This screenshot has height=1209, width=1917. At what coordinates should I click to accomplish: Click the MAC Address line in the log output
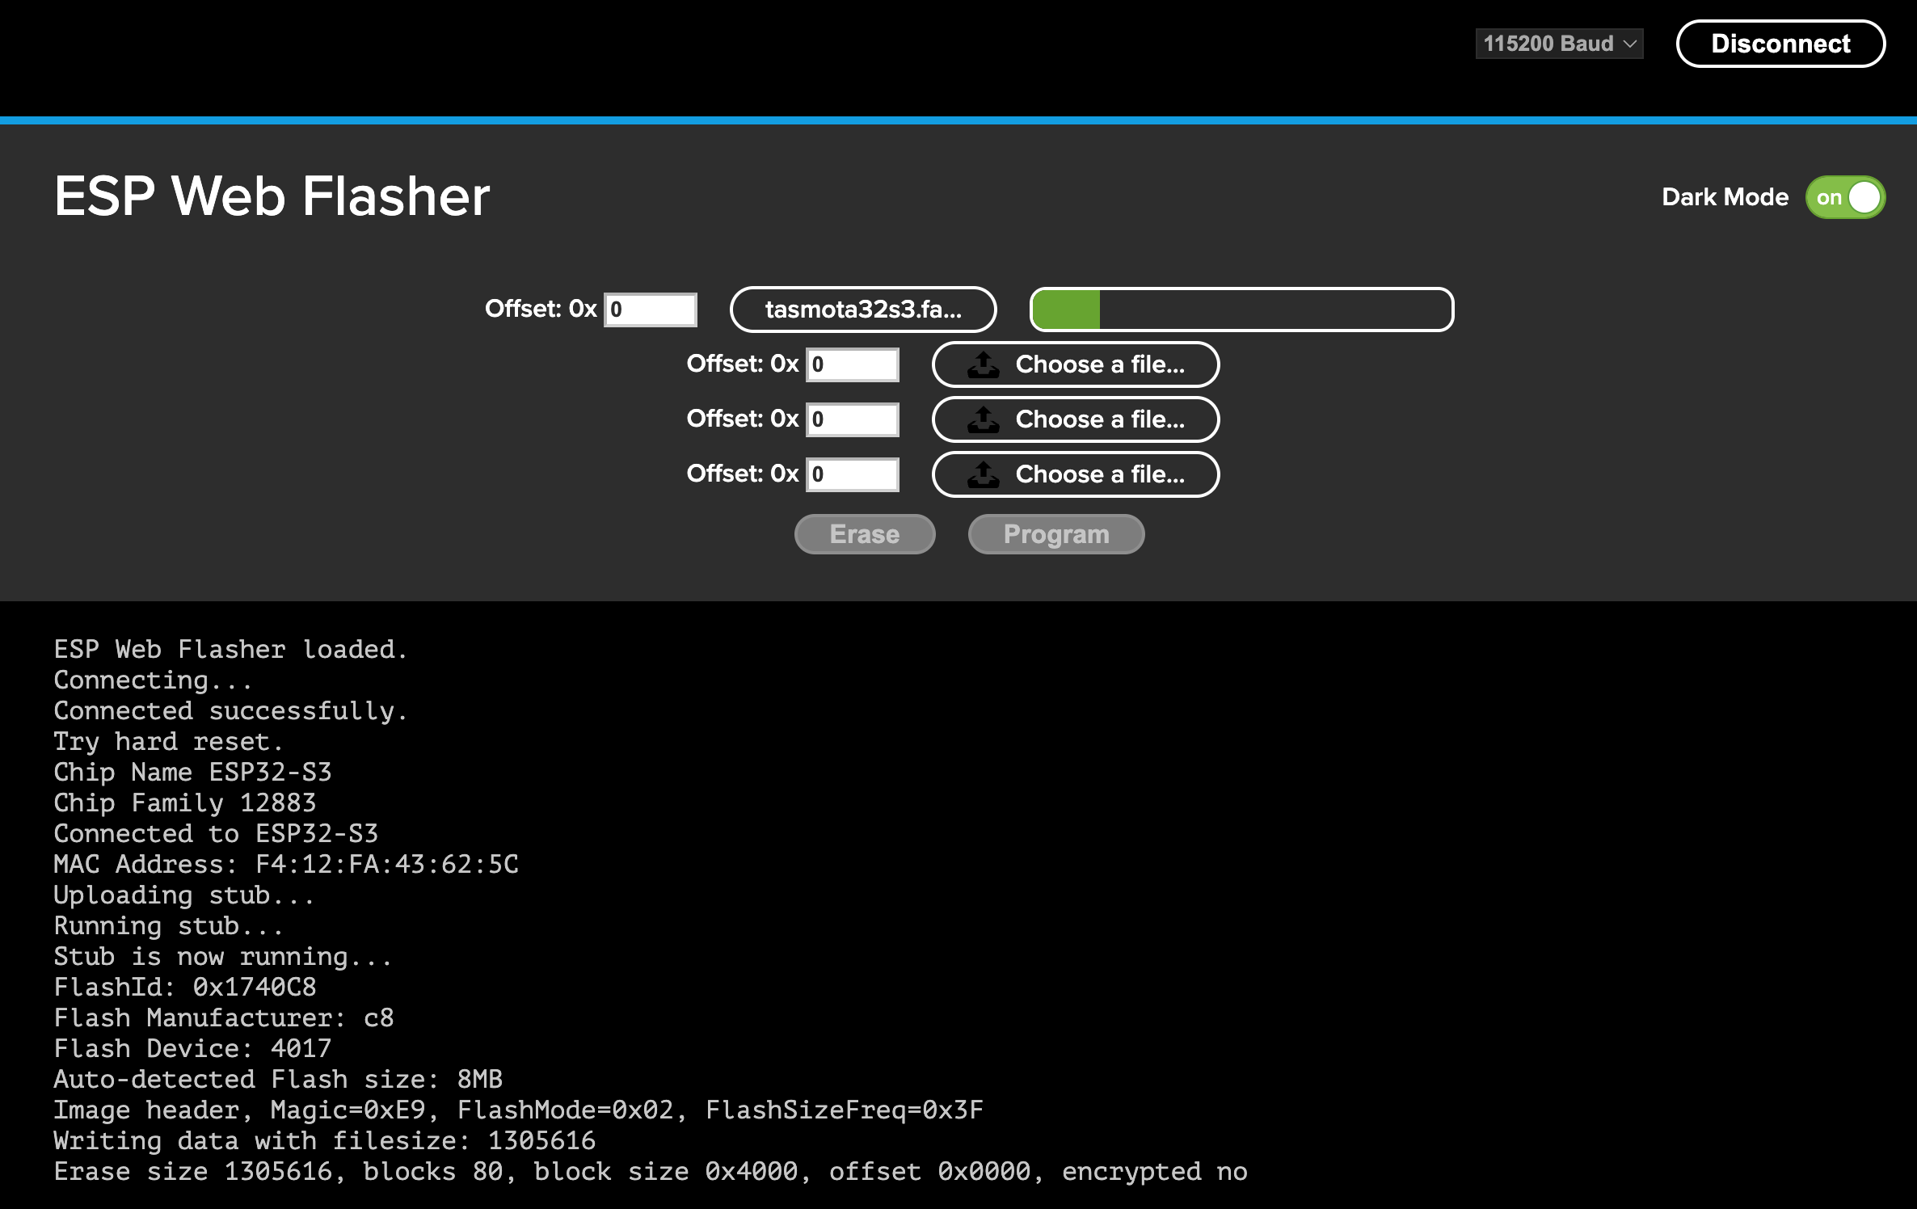[x=285, y=864]
